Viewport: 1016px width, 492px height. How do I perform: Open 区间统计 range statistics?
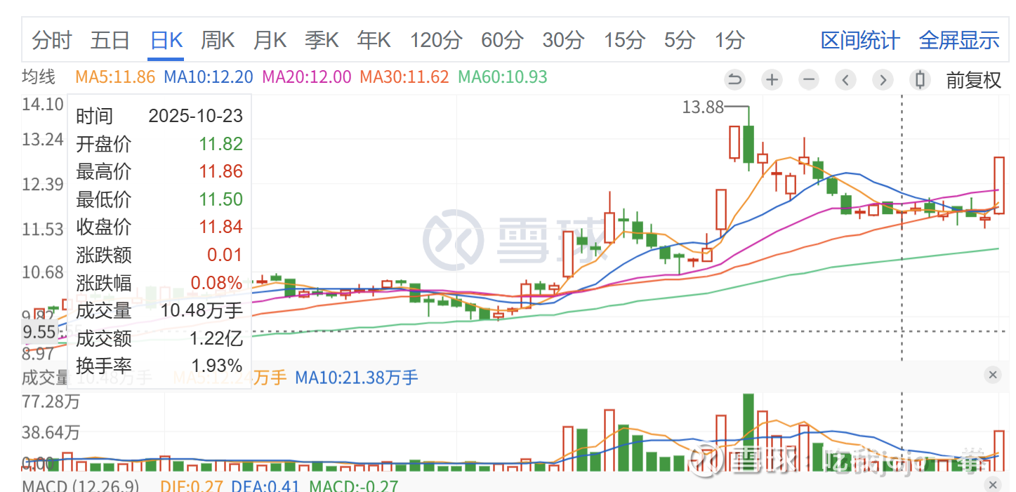(860, 40)
